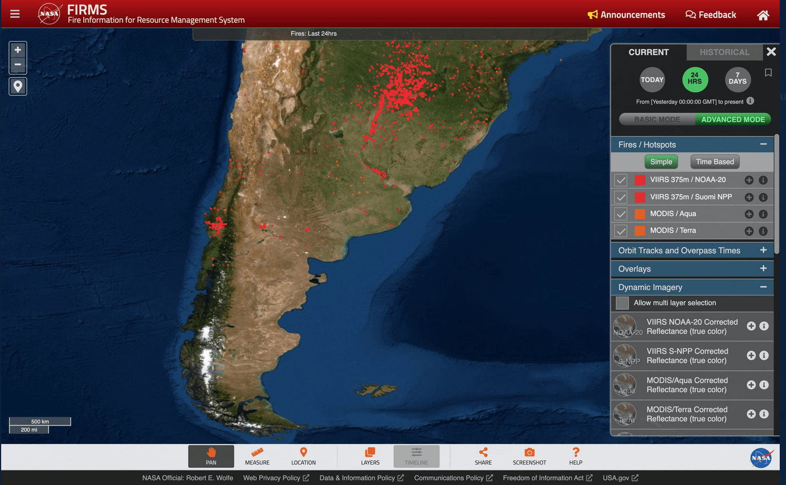Switch to Basic Mode
The width and height of the screenshot is (786, 485).
657,120
